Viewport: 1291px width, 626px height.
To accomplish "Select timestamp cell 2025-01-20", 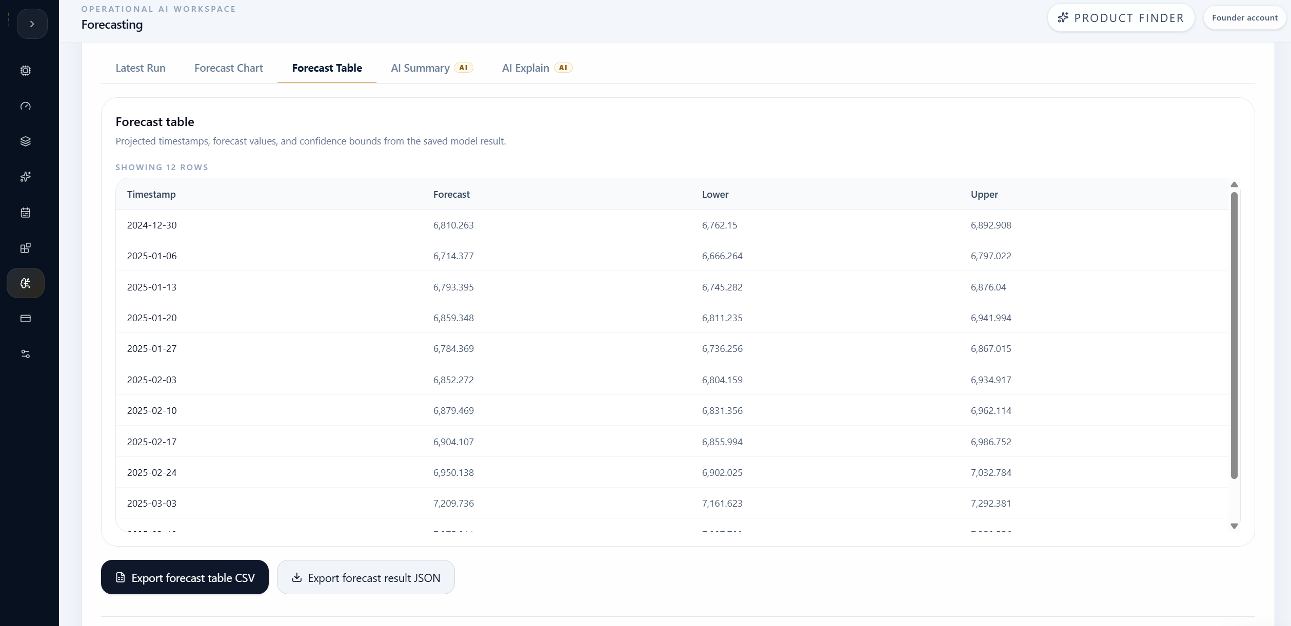I will pos(152,318).
